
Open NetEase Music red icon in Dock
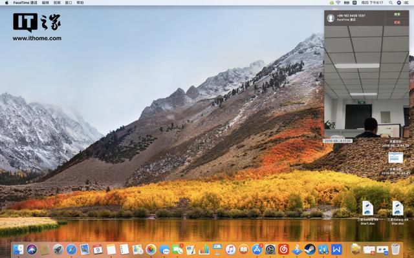pos(283,250)
